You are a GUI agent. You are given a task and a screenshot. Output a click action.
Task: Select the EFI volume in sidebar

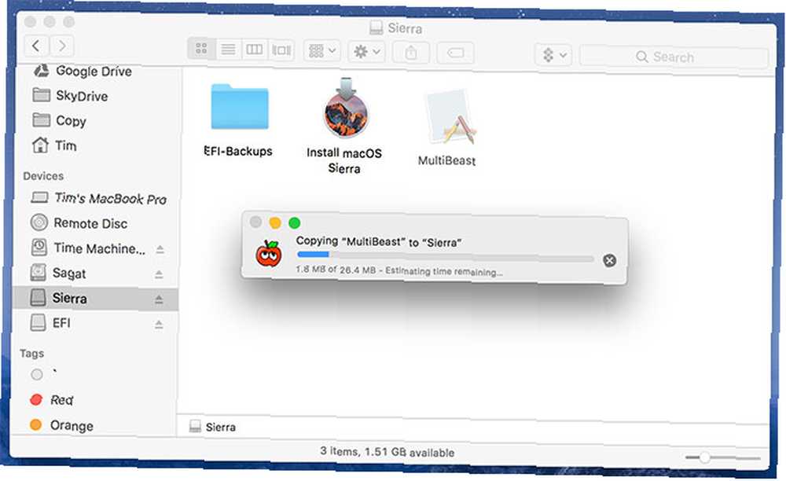pyautogui.click(x=50, y=323)
